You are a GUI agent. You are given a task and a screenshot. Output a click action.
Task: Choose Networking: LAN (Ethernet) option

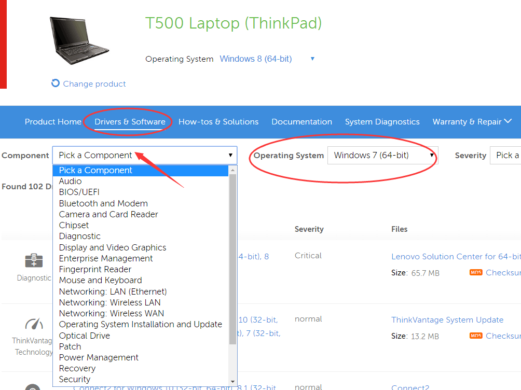click(141, 291)
